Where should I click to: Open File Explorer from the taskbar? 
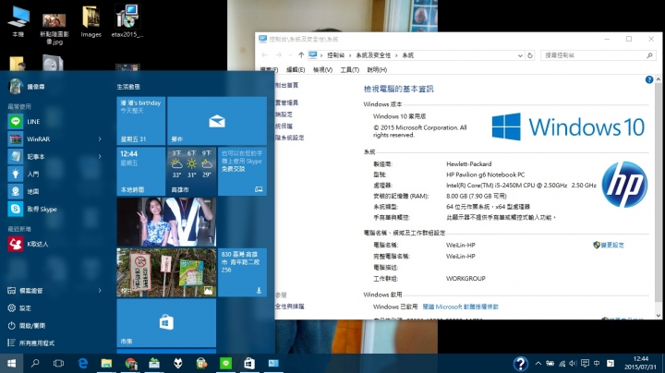click(106, 363)
